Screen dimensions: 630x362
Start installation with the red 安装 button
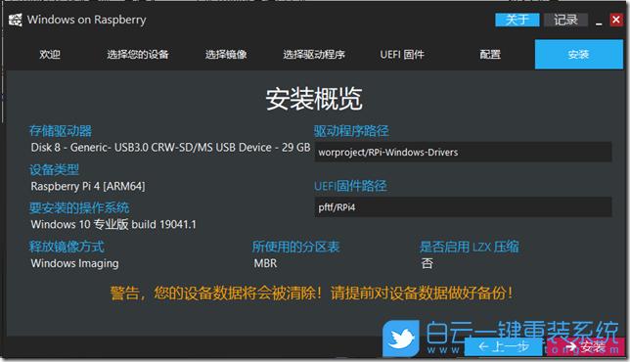click(x=585, y=346)
